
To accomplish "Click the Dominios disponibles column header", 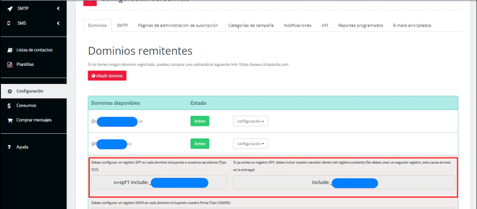I will click(x=115, y=103).
